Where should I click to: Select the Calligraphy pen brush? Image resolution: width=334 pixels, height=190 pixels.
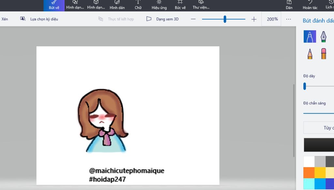pos(323,37)
